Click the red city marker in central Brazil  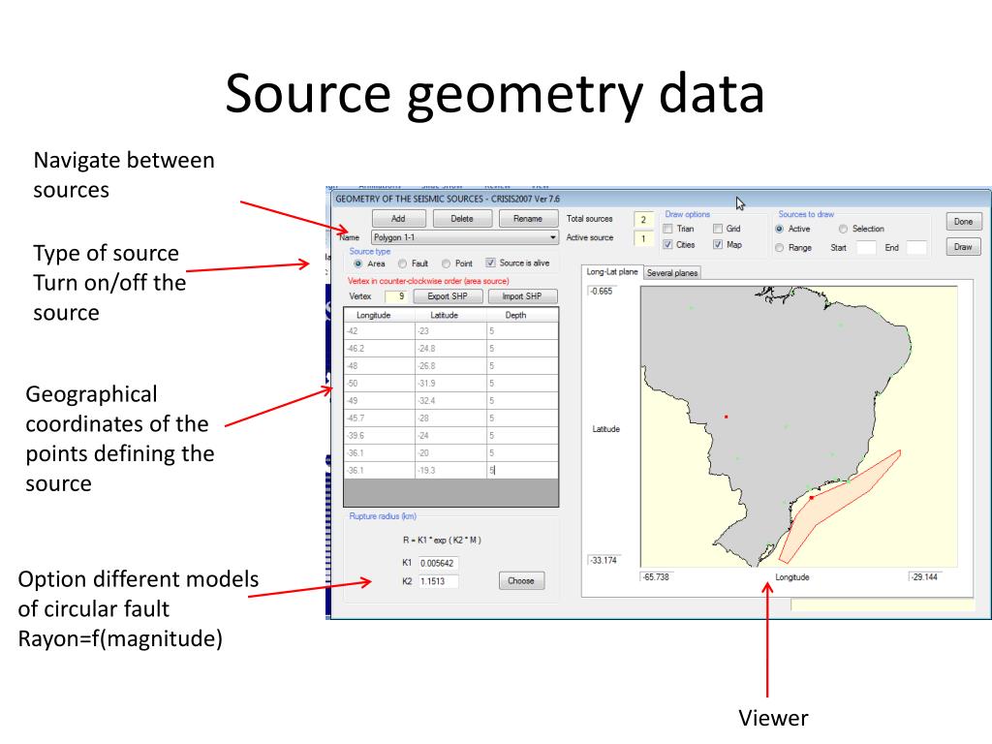(x=727, y=417)
